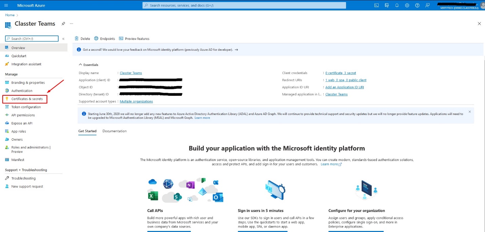Open the Multiple organizations link
Image resolution: width=485 pixels, height=232 pixels.
click(x=136, y=101)
